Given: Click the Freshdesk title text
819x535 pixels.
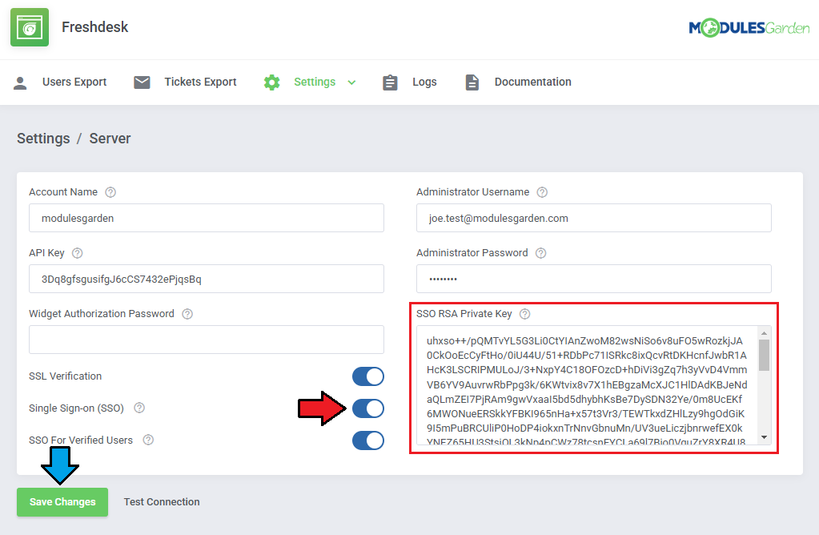Looking at the screenshot, I should point(94,27).
